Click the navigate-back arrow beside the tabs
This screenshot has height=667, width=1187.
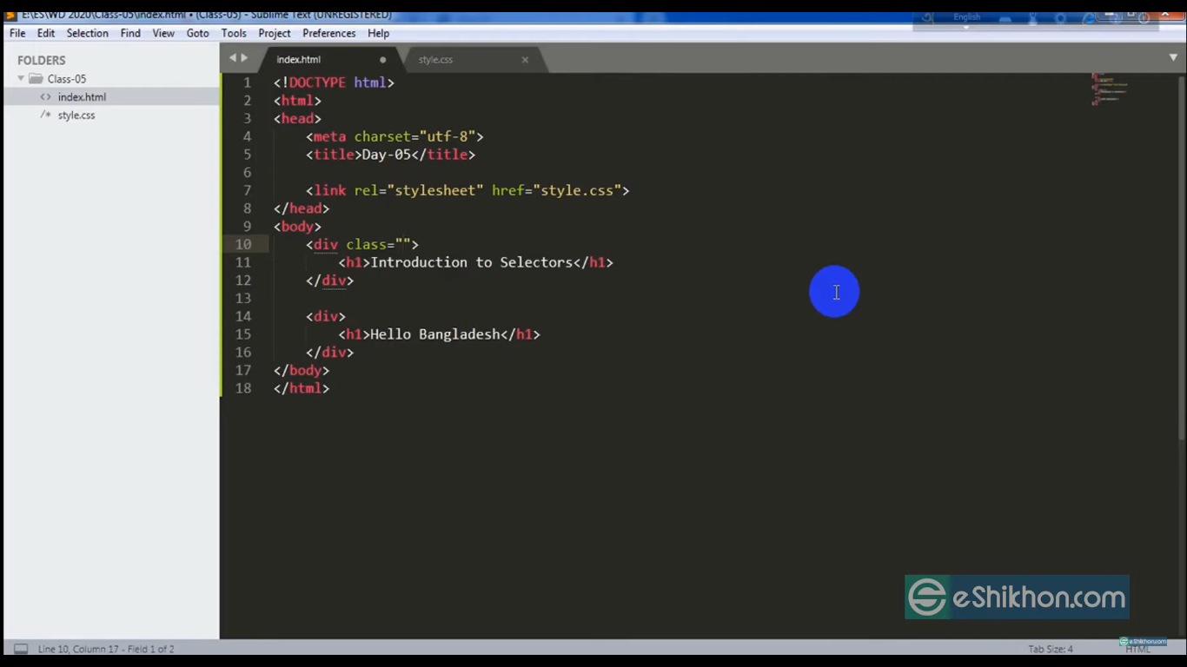pyautogui.click(x=232, y=58)
